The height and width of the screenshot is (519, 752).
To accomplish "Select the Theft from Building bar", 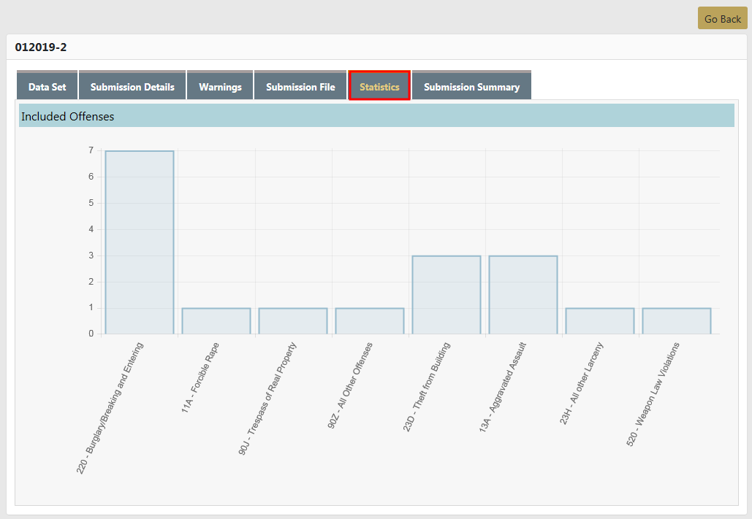I will pyautogui.click(x=447, y=295).
